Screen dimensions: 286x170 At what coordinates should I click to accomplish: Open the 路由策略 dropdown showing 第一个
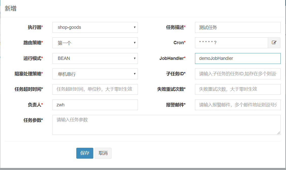coord(95,43)
